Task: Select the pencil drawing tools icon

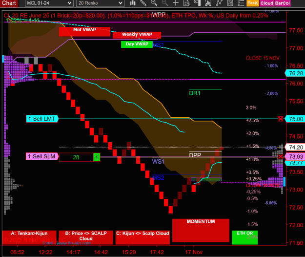Action: coord(143,3)
